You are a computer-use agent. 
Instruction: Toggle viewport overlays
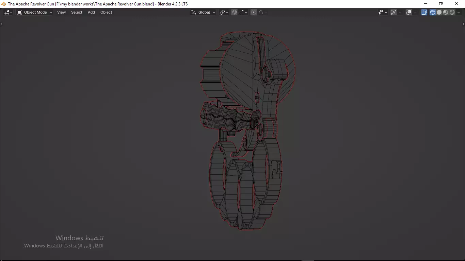[x=409, y=12]
